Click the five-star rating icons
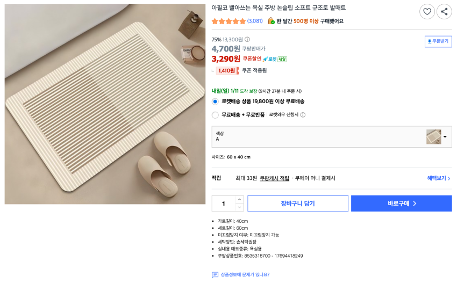The height and width of the screenshot is (284, 457). tap(228, 21)
